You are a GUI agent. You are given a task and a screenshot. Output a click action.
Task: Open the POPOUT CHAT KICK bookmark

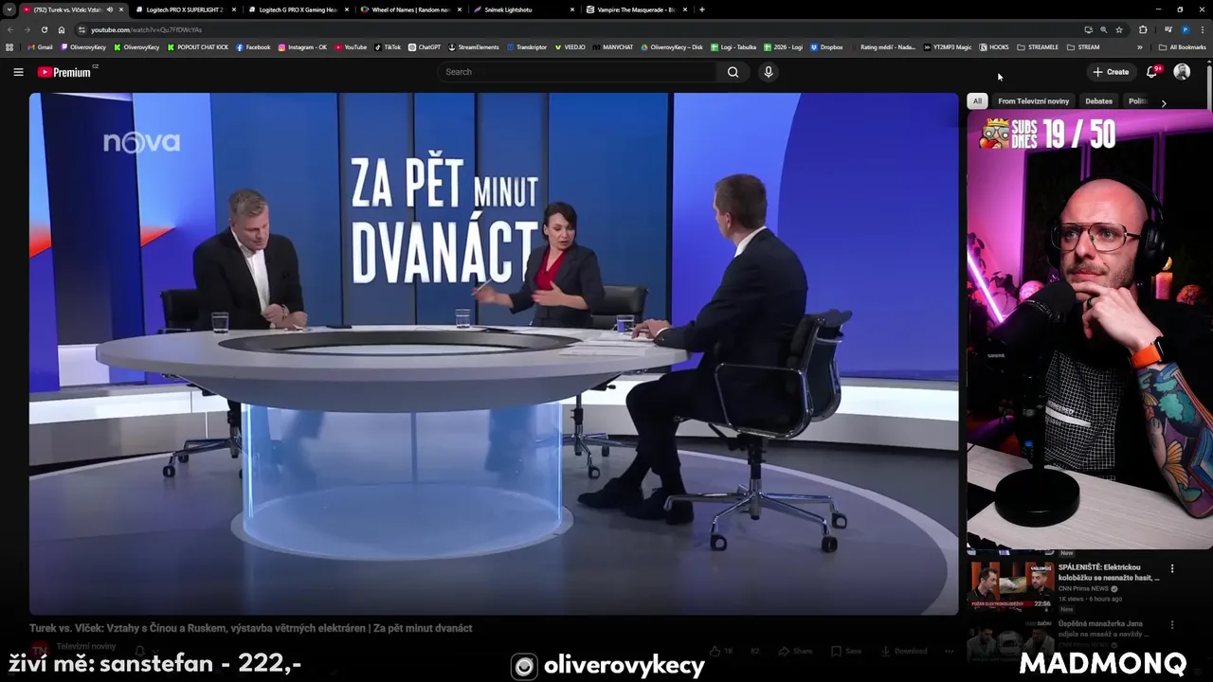pos(198,46)
